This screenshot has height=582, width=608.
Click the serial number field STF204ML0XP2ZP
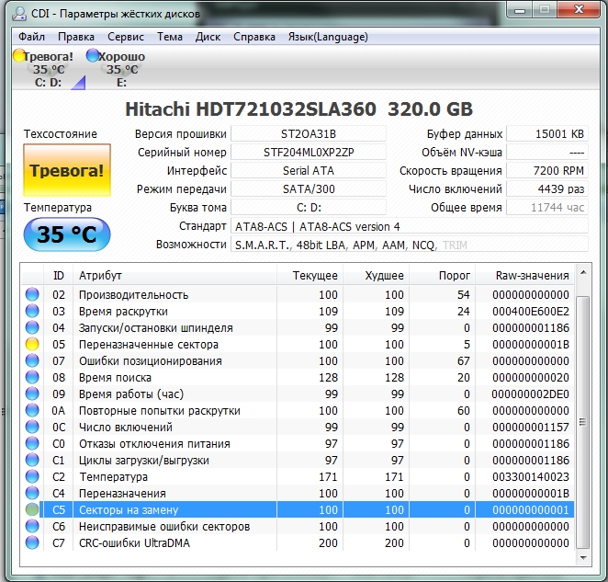pos(309,153)
